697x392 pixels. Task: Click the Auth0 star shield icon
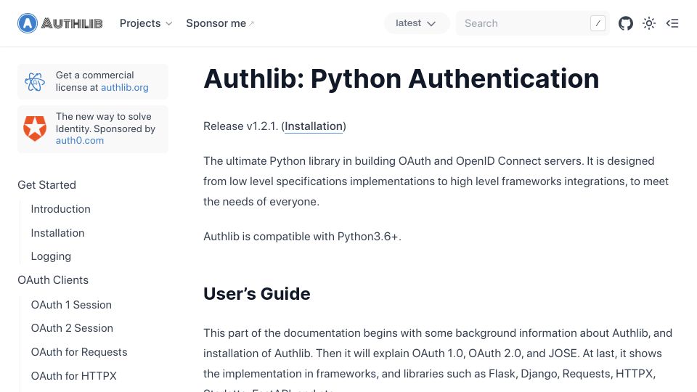tap(35, 128)
